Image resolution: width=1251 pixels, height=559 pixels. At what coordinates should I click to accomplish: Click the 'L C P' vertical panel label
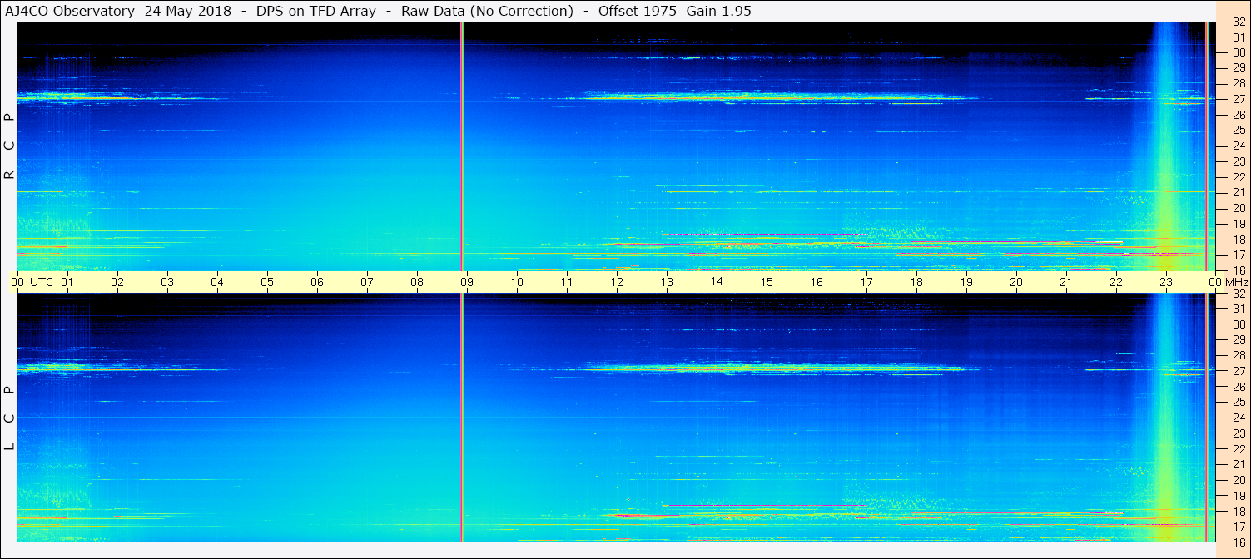tap(9, 418)
